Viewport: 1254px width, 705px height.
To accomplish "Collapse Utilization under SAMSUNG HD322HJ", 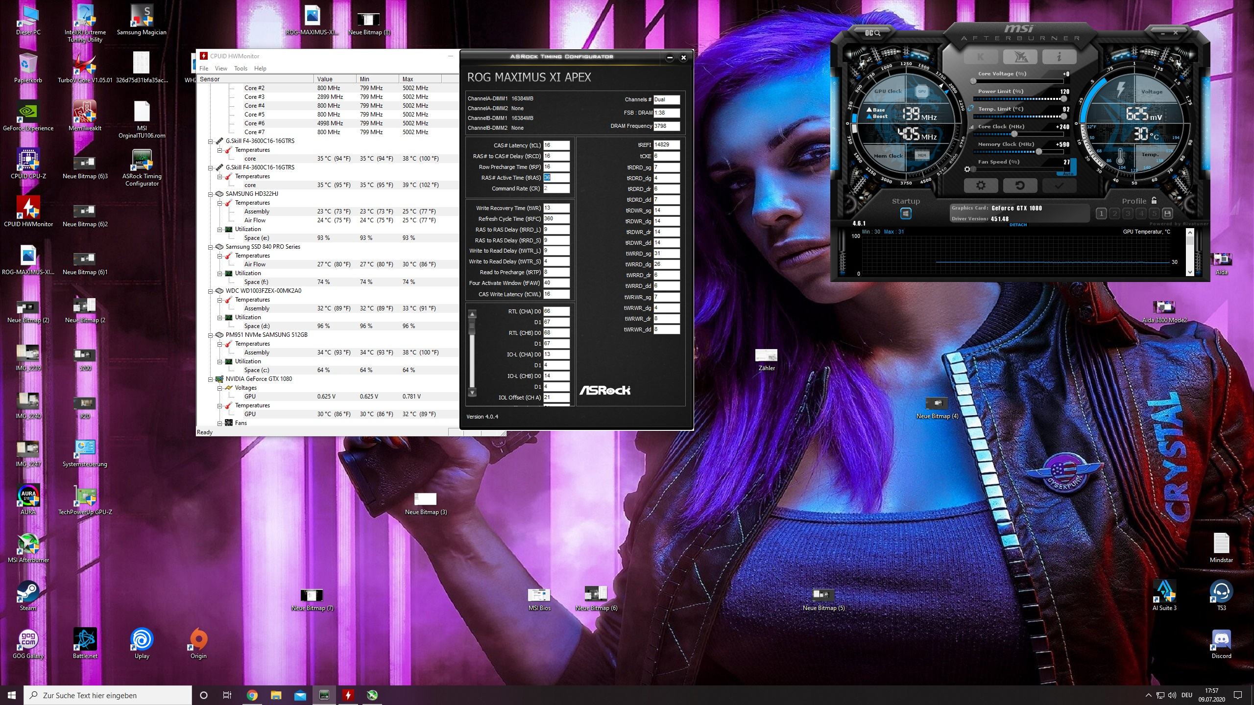I will 220,229.
